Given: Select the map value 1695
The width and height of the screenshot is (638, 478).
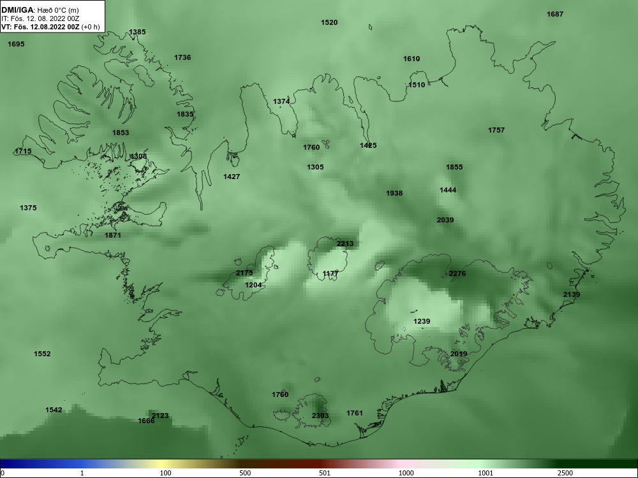Looking at the screenshot, I should [x=17, y=44].
